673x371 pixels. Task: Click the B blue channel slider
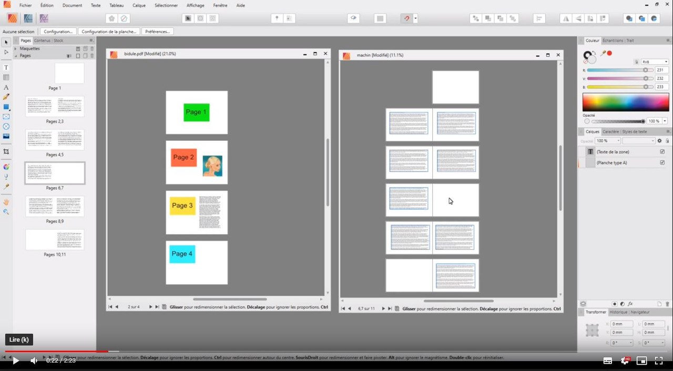(619, 87)
